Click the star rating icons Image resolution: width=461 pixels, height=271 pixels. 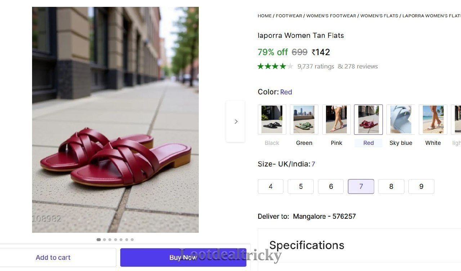(x=276, y=66)
